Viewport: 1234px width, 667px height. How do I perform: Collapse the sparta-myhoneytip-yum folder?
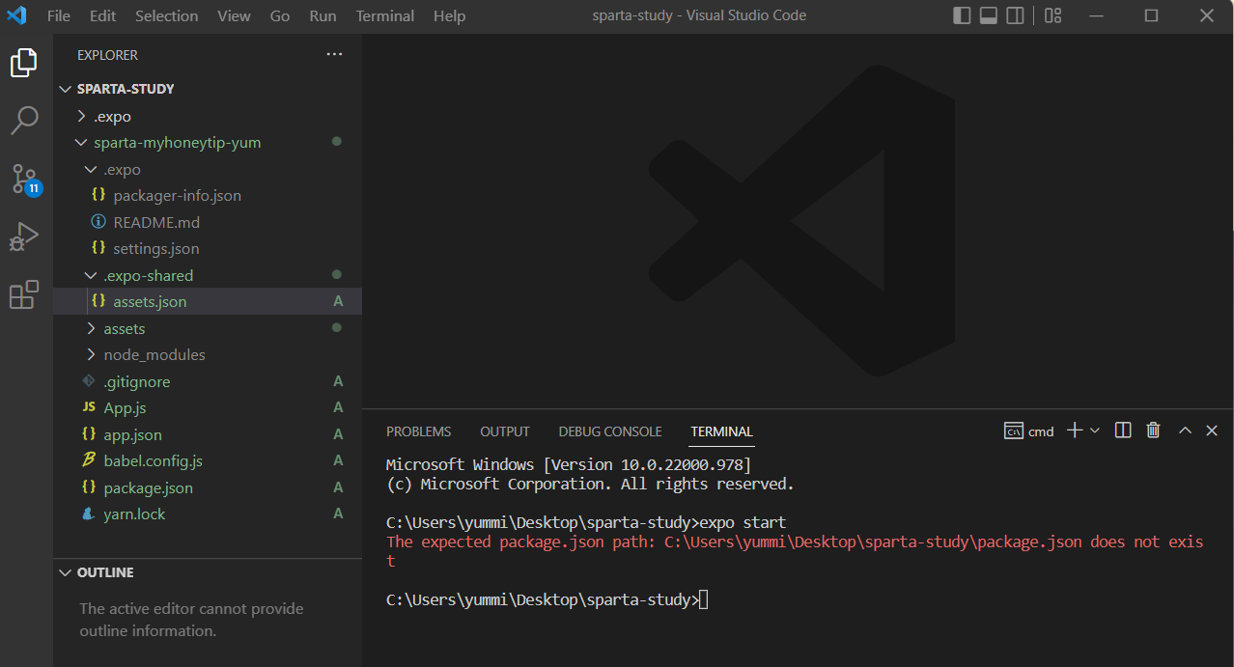pos(208,142)
